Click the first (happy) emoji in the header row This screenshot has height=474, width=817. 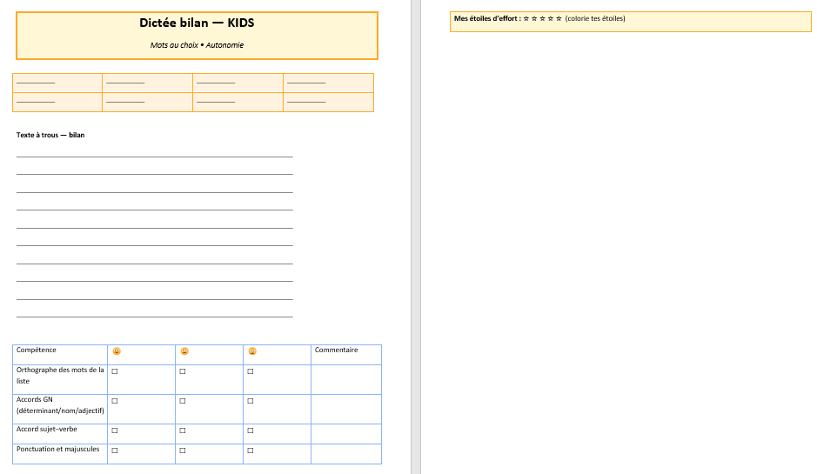pos(116,351)
